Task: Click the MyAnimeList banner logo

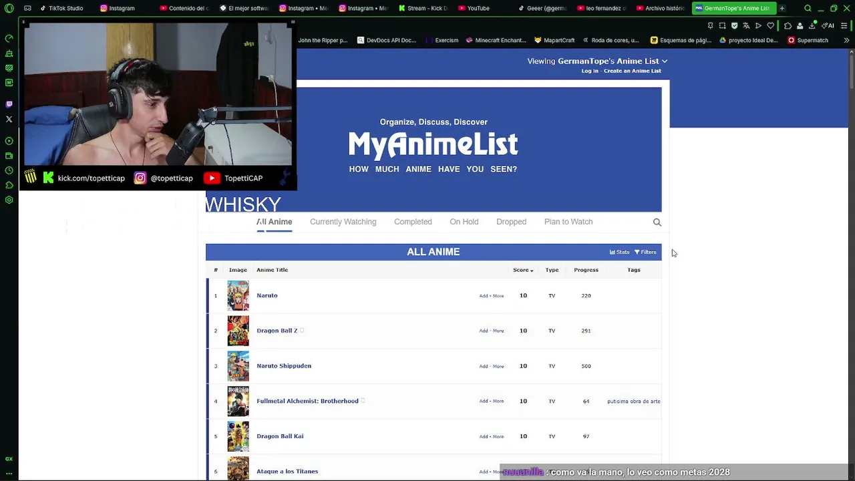Action: click(x=433, y=144)
